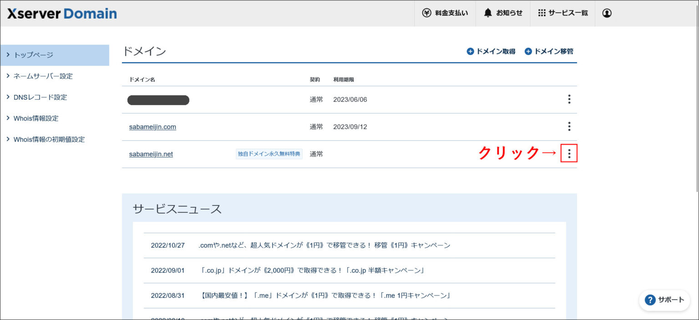Click the 独自ドメイン永久無料特典 badge

point(268,154)
